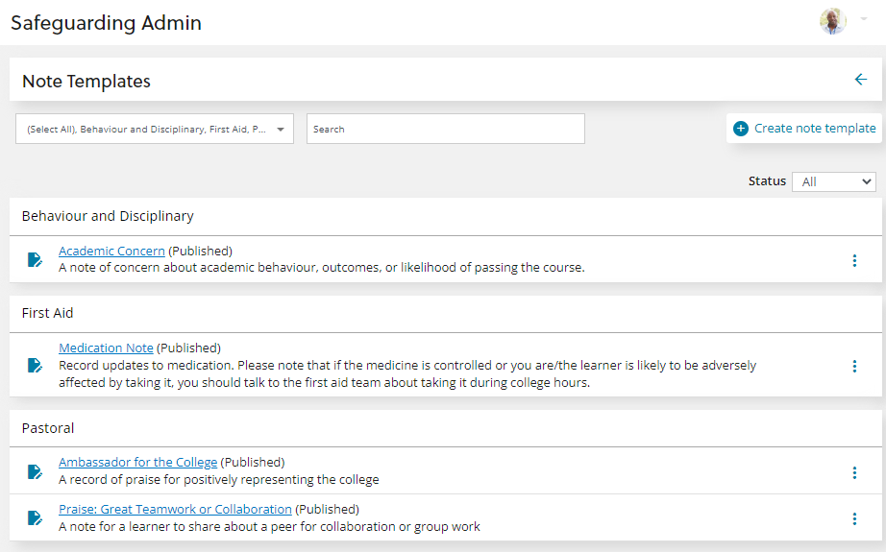Click the plus icon on Create note template
The height and width of the screenshot is (552, 886).
(740, 129)
